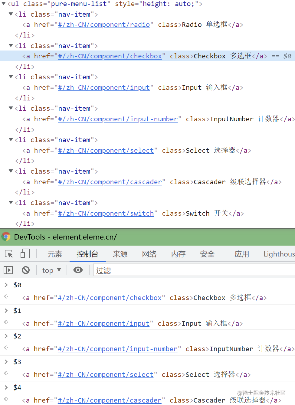Click the input prompt chevron beside $0

pos(6,285)
